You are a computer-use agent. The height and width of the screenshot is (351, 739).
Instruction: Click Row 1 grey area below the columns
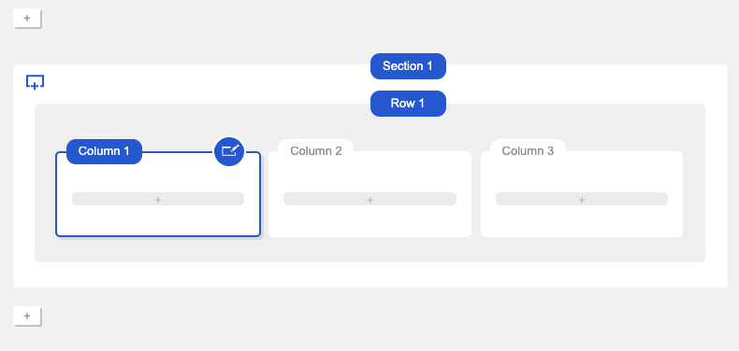click(x=370, y=249)
